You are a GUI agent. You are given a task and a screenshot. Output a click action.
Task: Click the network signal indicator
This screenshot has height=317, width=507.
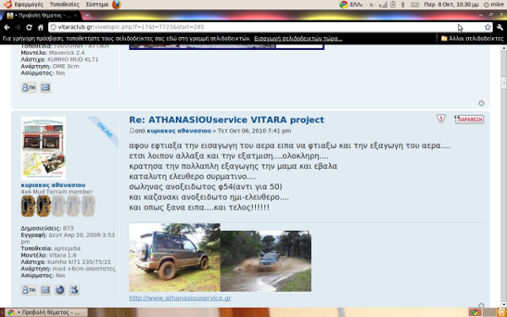pos(383,4)
